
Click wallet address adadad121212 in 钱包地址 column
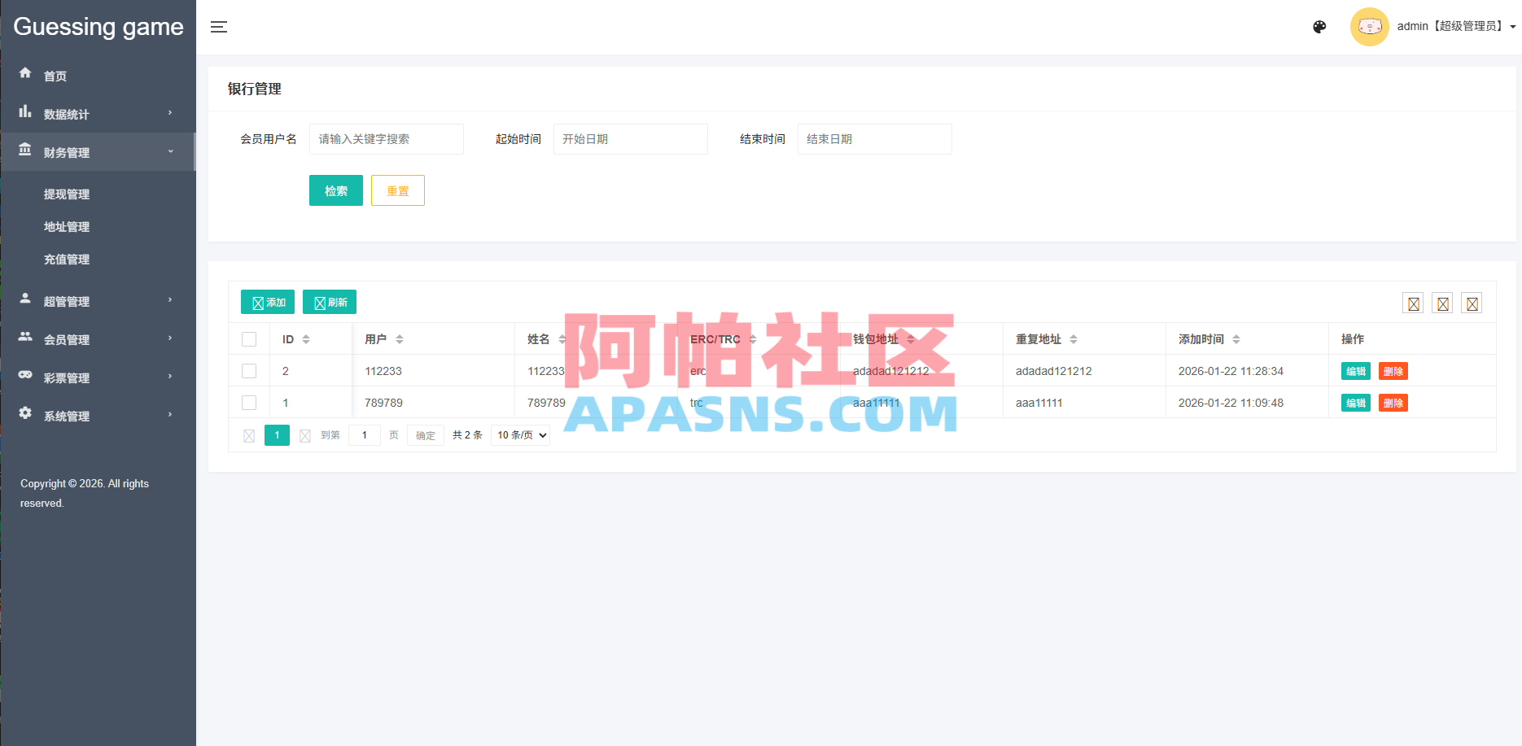click(891, 371)
